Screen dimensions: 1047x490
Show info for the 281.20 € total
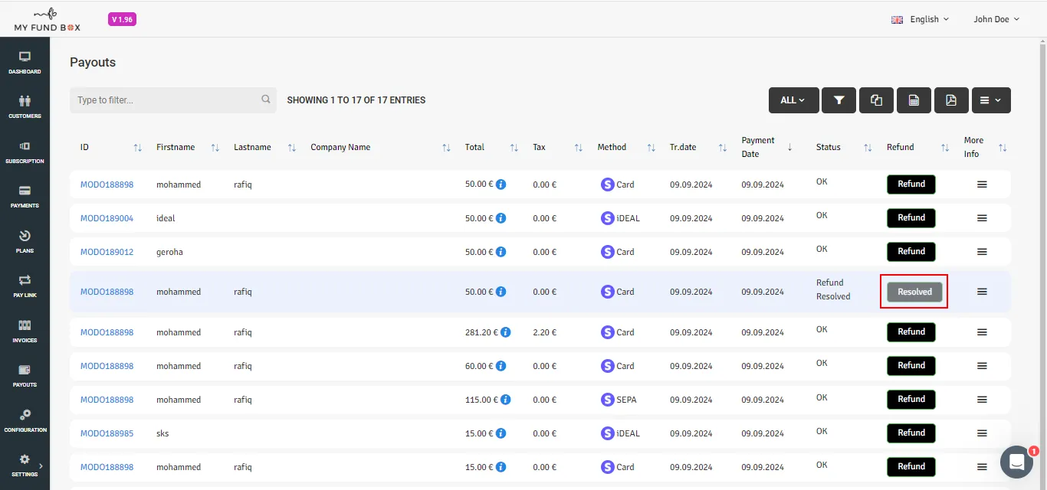pyautogui.click(x=505, y=332)
